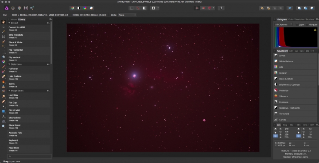Open the Quick Mask dropdown arrow

click(x=158, y=8)
